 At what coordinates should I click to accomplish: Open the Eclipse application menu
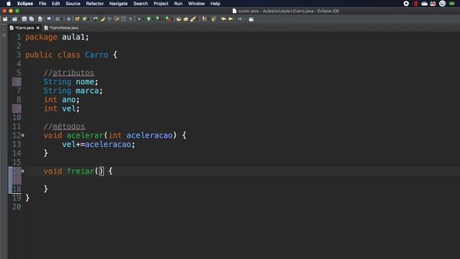pos(25,4)
